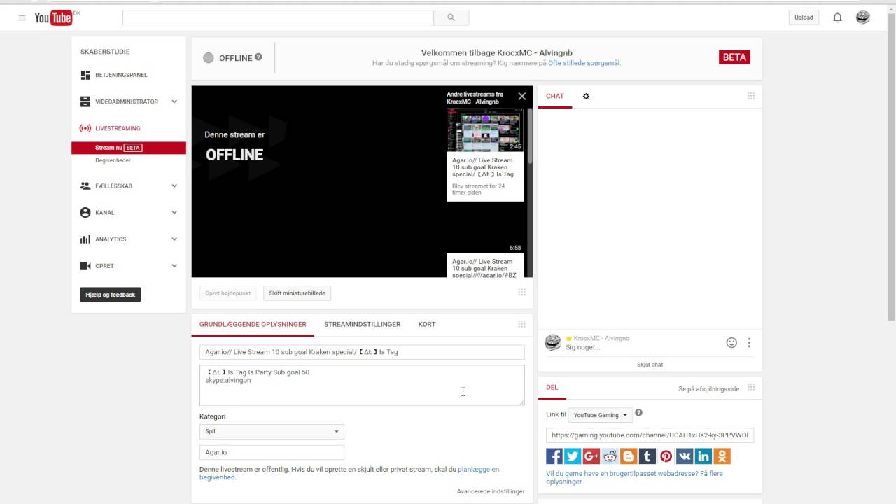Share stream on Tumblr
Image resolution: width=896 pixels, height=504 pixels.
[647, 456]
